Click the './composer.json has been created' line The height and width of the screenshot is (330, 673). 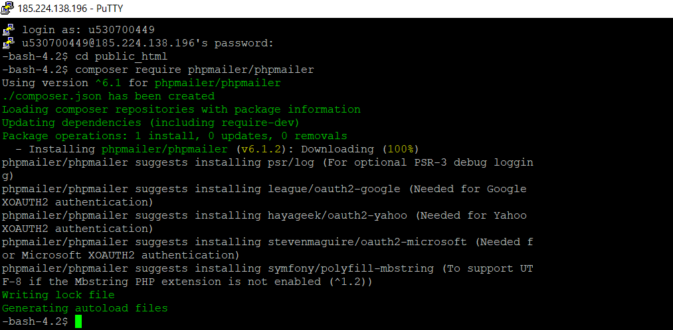pos(108,96)
